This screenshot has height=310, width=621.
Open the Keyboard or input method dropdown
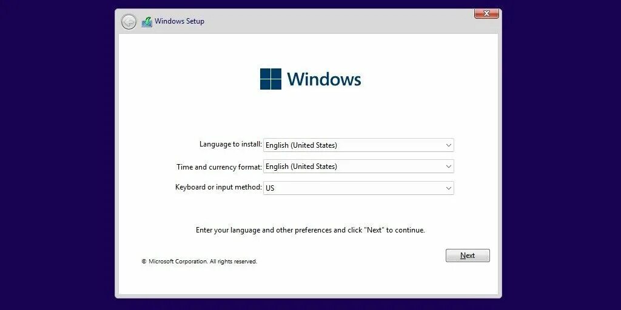pos(358,188)
